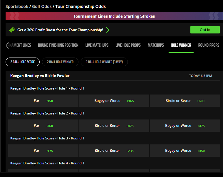The image size is (223, 177).
Task: Click the green megaphone promo icon
Action: pyautogui.click(x=12, y=30)
